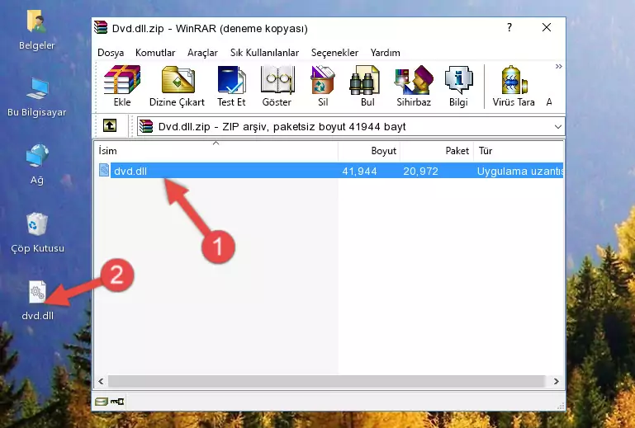Viewport: 635px width, 428px height.
Task: Launch the Sihirbaz wizard
Action: (x=414, y=86)
